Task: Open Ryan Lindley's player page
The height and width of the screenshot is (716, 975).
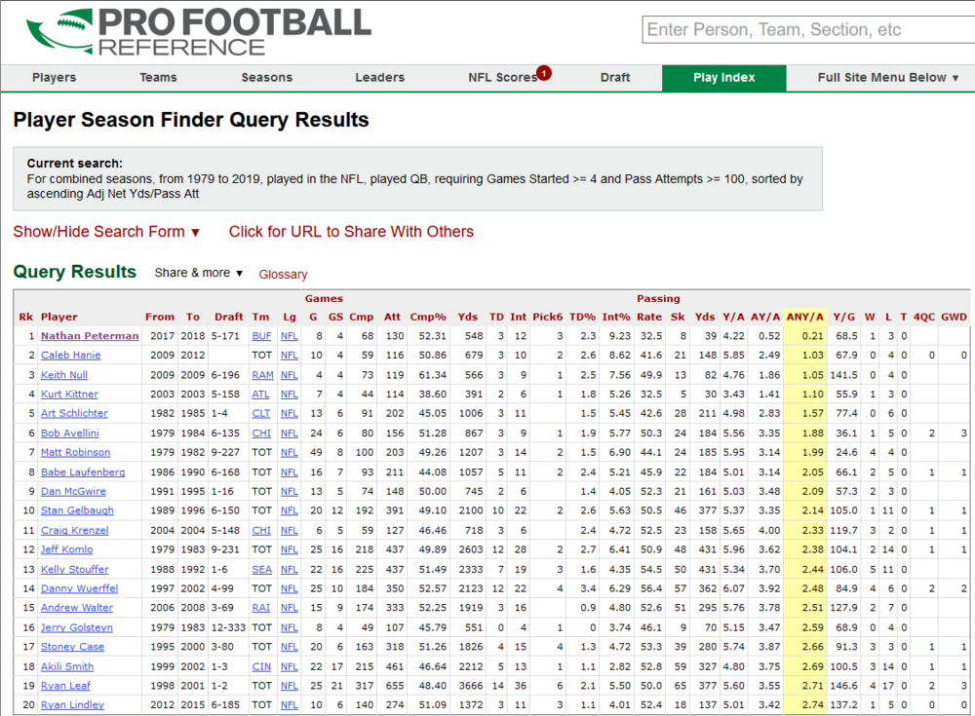Action: tap(72, 705)
